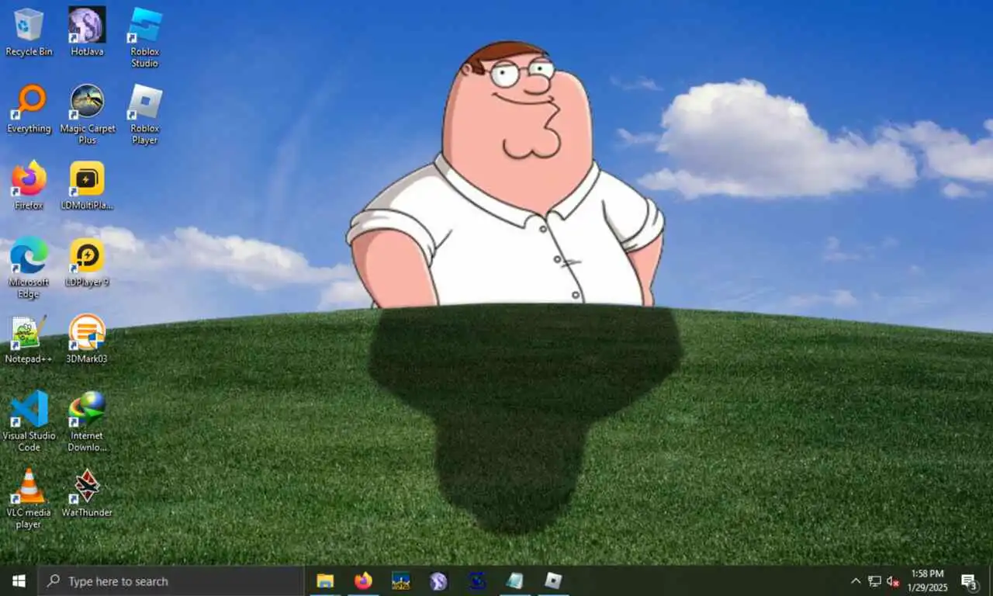Open the HotJava taskbar icon
993x596 pixels.
click(x=438, y=580)
